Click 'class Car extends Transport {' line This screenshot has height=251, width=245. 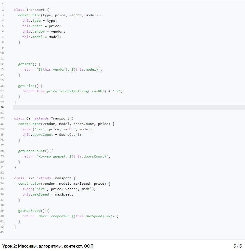pyautogui.click(x=44, y=118)
